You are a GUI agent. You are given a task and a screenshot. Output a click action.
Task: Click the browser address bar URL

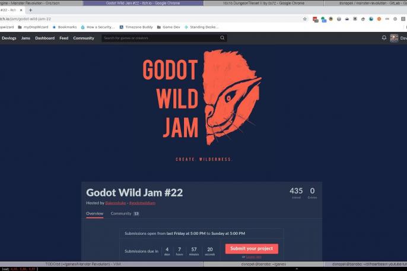pos(25,19)
